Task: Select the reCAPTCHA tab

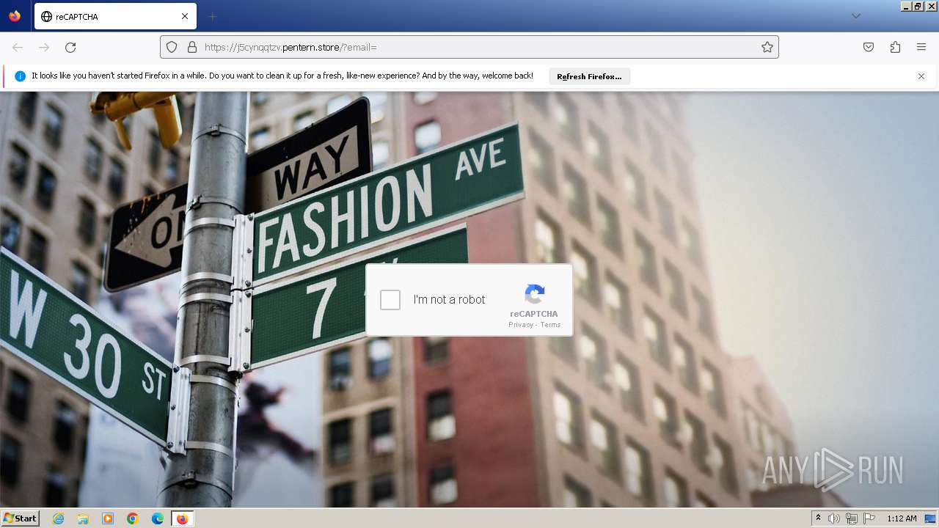Action: tap(115, 16)
